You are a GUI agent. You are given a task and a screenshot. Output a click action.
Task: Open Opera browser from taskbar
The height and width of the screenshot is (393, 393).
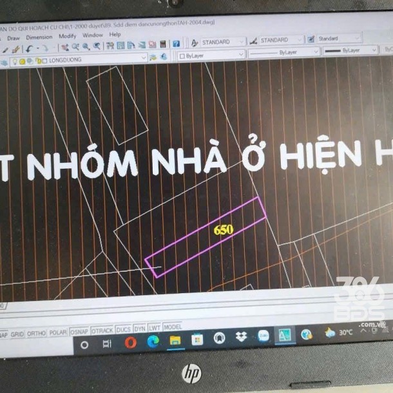click(131, 343)
